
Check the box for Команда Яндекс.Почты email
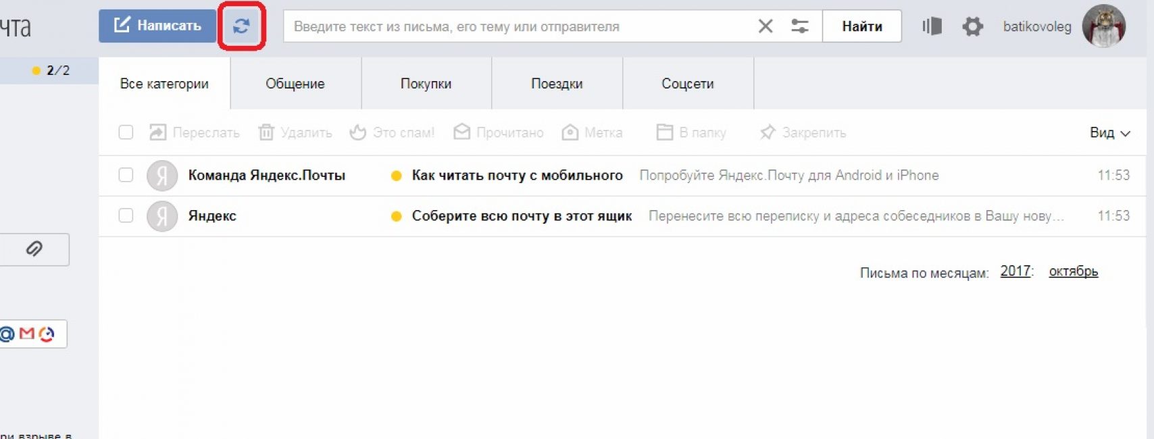click(x=126, y=175)
